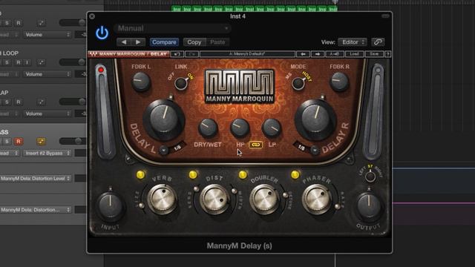Click the large DELAY R knob
This screenshot has height=267, width=475.
coord(315,119)
